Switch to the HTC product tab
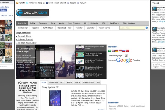The image size is (165, 110). [62, 82]
